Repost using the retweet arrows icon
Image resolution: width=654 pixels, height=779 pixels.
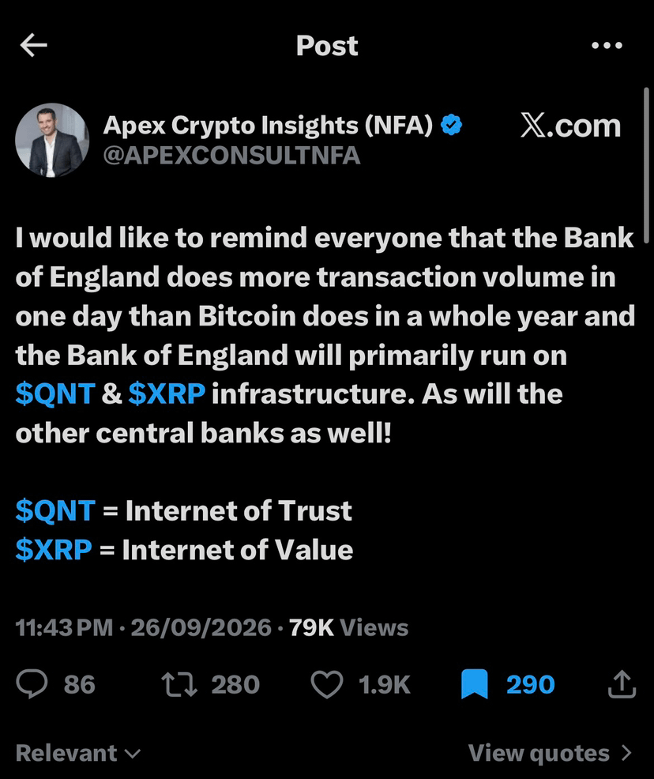(179, 683)
